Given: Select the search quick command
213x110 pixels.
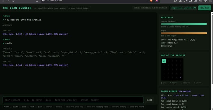Looking at the screenshot, I should (x=49, y=107).
